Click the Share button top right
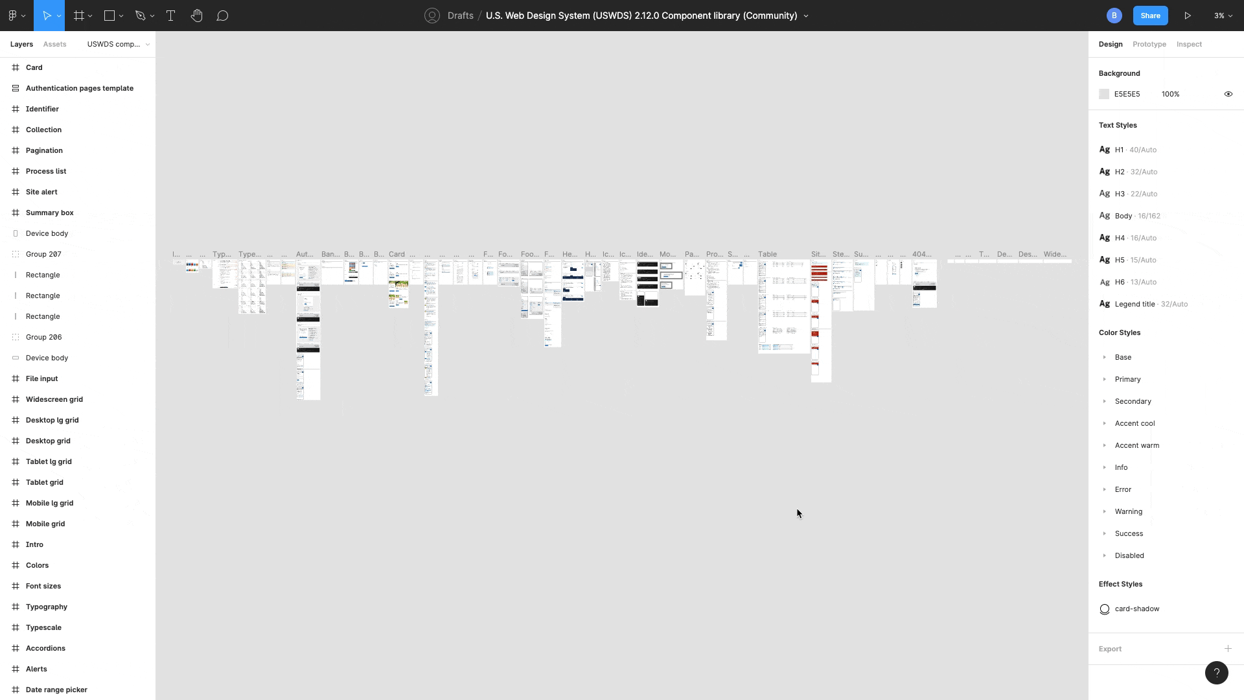The image size is (1244, 700). pos(1151,16)
